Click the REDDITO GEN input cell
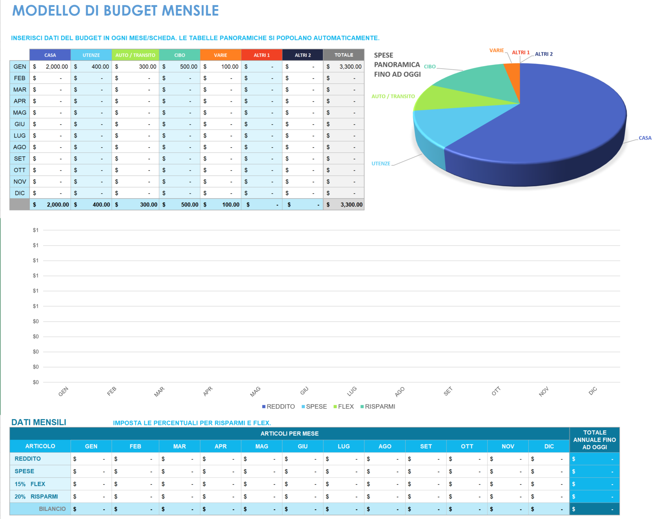Screen dimensions: 657x519 point(91,459)
